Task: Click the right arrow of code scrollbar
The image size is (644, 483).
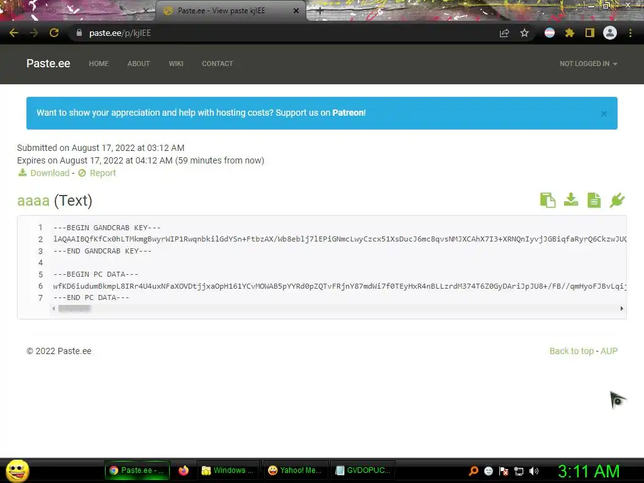Action: 622,308
